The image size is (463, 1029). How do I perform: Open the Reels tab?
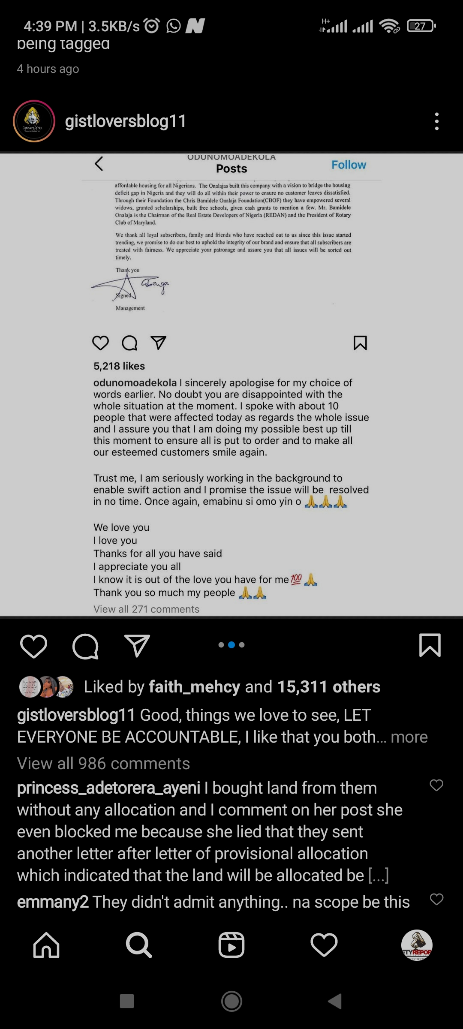(x=231, y=945)
